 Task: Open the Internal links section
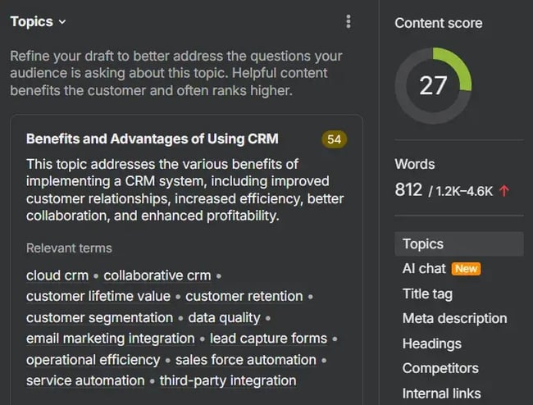[x=441, y=393]
